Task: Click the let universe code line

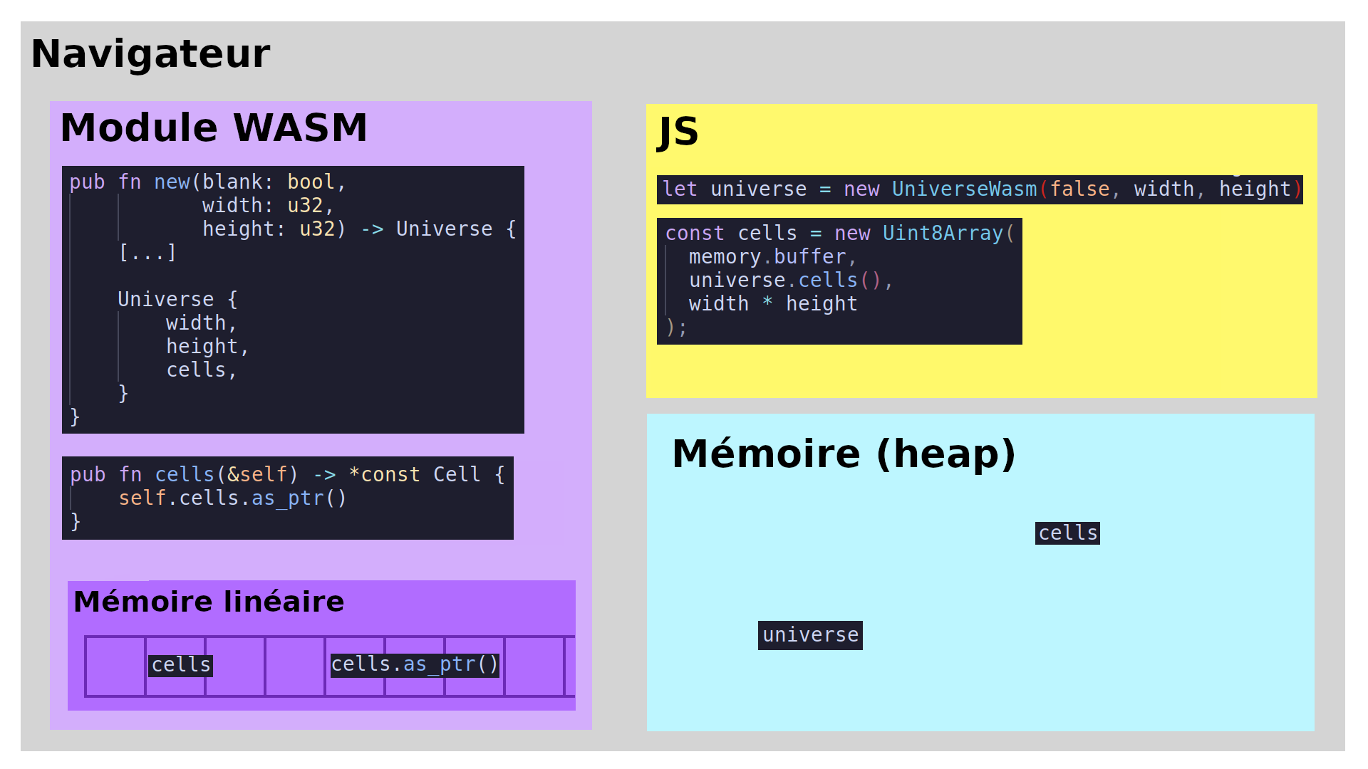Action: click(x=979, y=190)
